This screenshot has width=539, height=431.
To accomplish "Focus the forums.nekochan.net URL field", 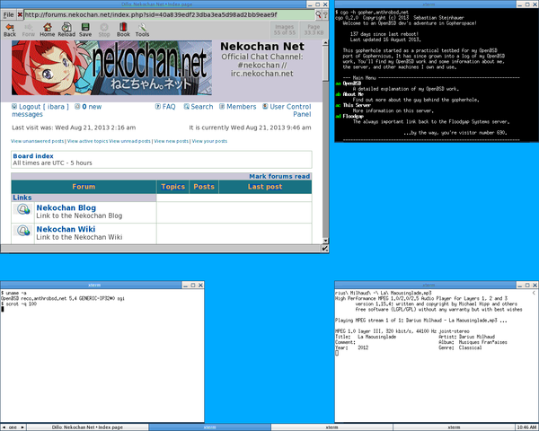I will [x=169, y=14].
